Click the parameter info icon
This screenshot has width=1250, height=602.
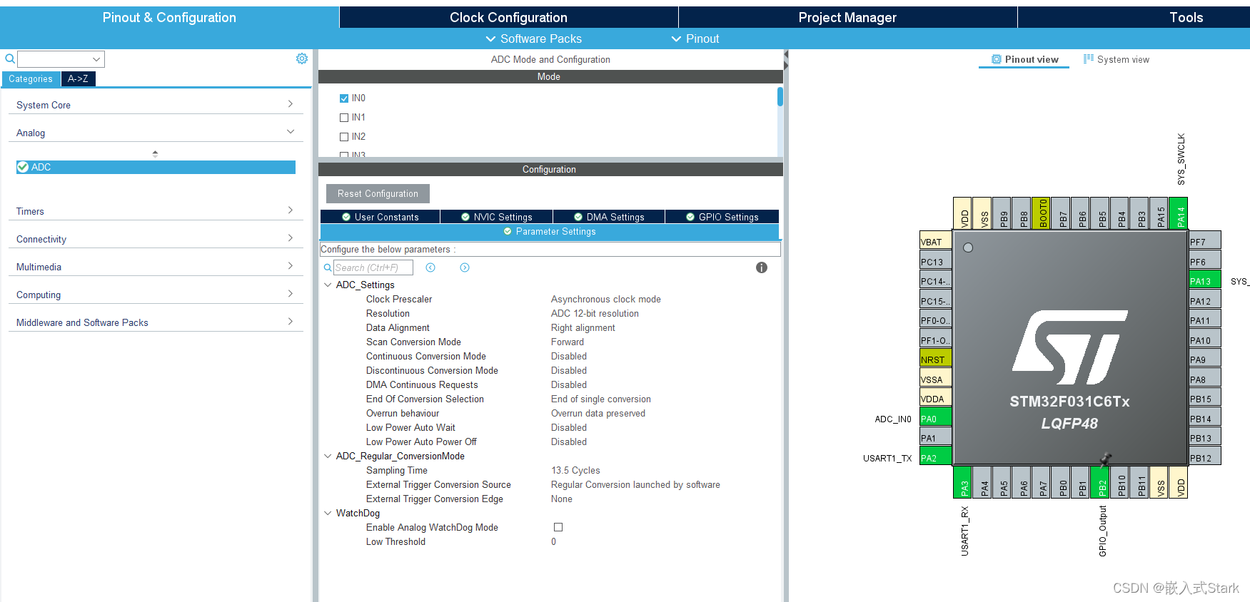762,267
